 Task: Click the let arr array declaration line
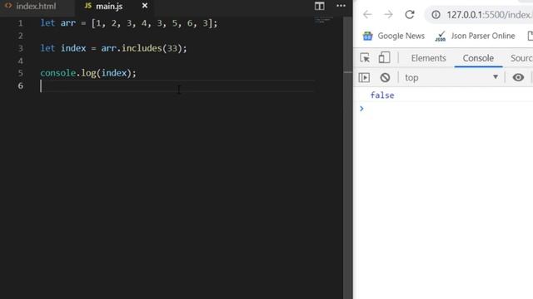pos(129,23)
